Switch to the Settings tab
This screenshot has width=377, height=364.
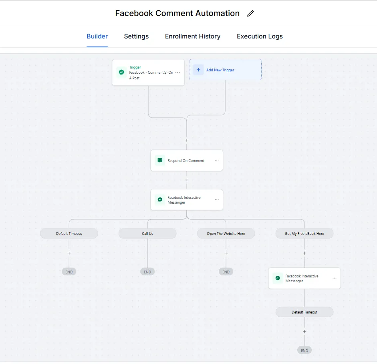(x=136, y=36)
